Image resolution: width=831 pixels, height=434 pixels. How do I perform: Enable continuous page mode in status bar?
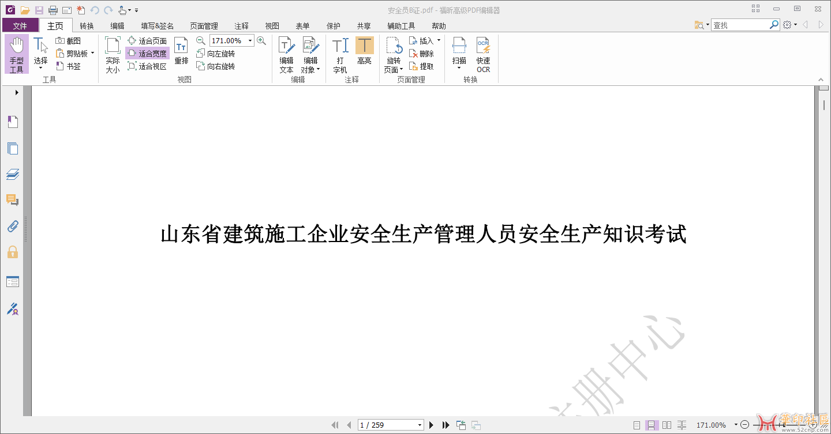click(652, 425)
